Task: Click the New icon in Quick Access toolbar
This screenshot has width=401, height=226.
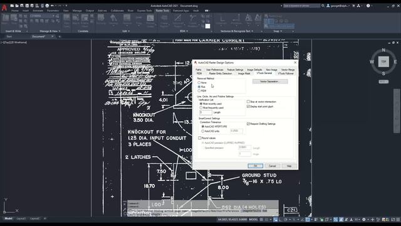Action: pos(12,6)
